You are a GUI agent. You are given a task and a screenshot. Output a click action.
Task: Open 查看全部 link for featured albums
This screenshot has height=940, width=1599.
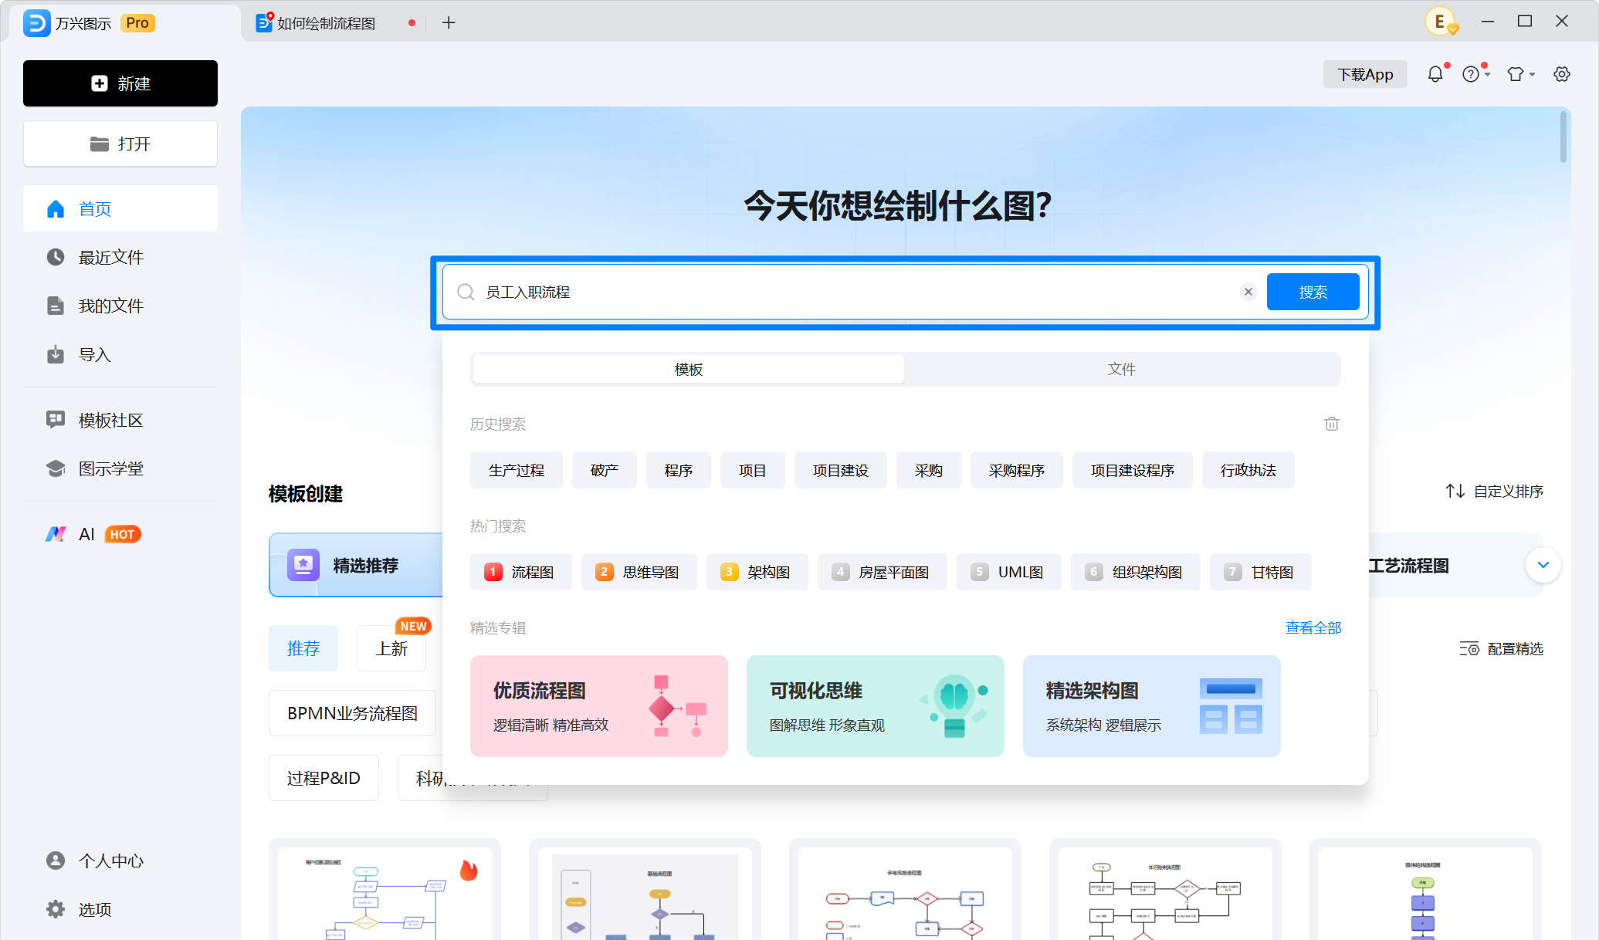coord(1313,627)
